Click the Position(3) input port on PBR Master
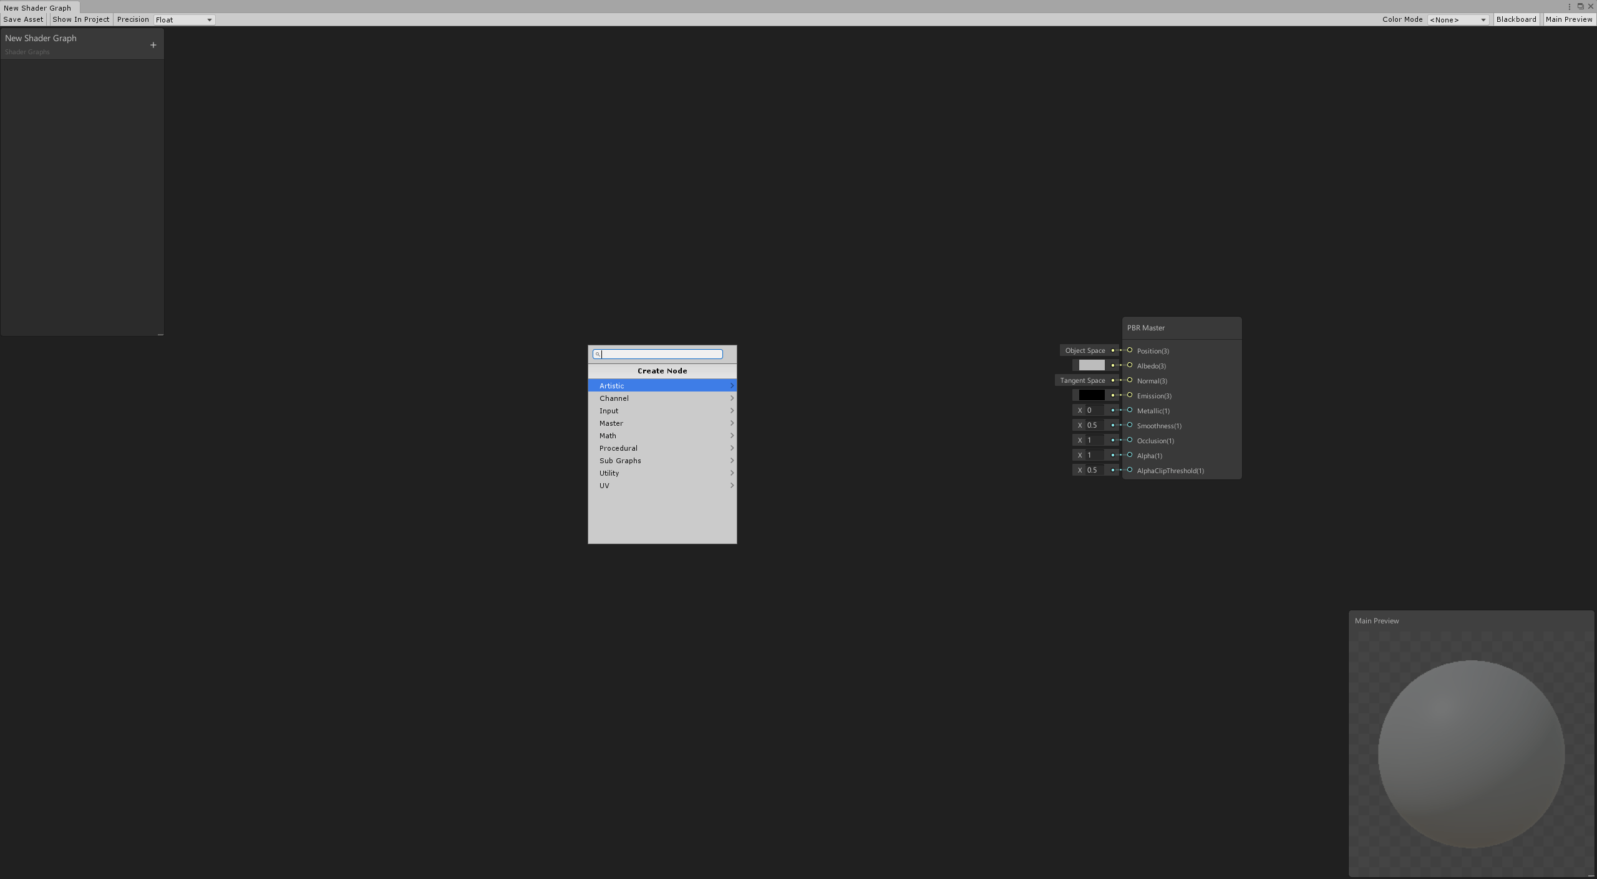The width and height of the screenshot is (1597, 879). click(x=1130, y=350)
